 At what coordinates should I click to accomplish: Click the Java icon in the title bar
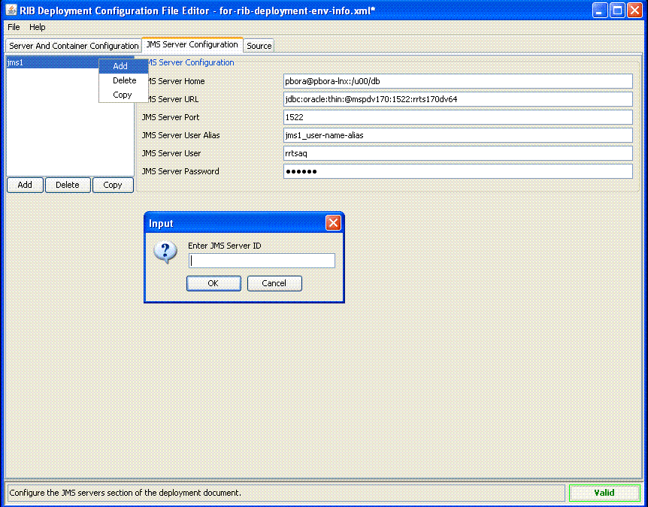(11, 11)
